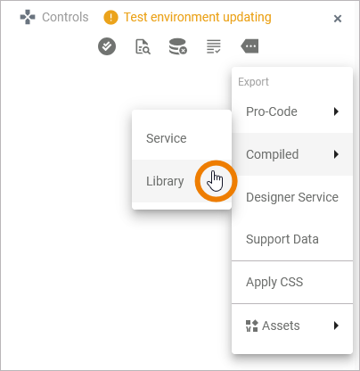Image resolution: width=360 pixels, height=371 pixels.
Task: Click the Controls gamepad icon
Action: click(x=28, y=17)
